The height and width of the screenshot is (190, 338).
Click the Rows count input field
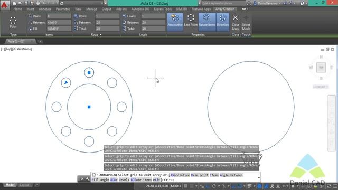pos(107,16)
